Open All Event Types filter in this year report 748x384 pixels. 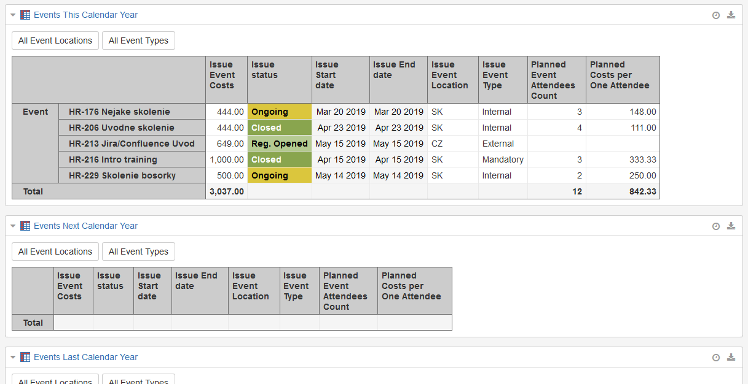(138, 40)
